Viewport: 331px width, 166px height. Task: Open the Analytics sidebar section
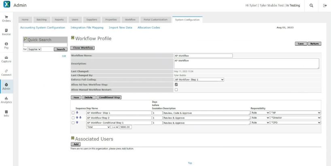pos(6,100)
